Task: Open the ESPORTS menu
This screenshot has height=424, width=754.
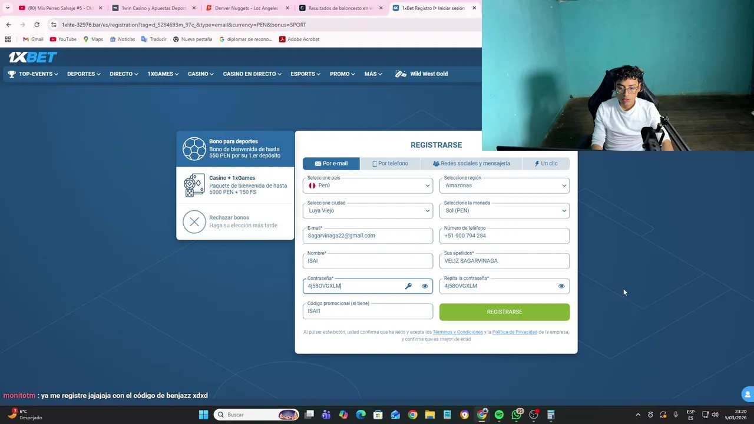Action: pos(305,74)
